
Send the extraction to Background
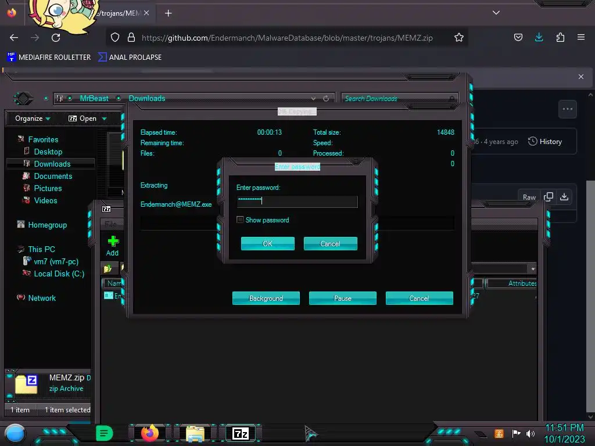click(x=266, y=298)
